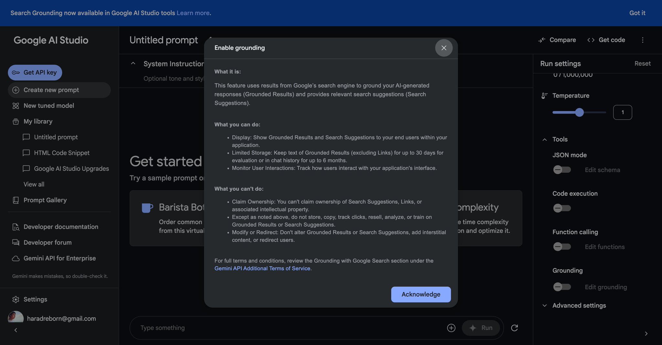Collapse run settings panel chevron

click(646, 334)
